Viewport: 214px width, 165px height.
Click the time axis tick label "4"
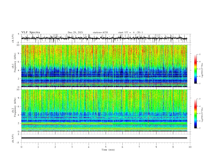(89, 147)
